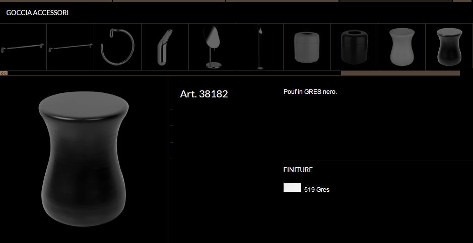
Task: Select the black pouf thumbnail
Action: click(x=449, y=47)
